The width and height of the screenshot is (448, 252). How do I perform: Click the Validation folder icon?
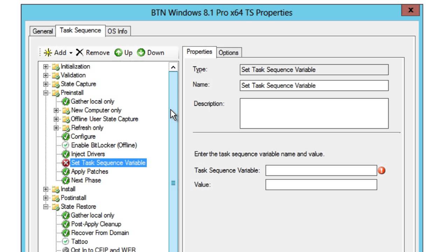pos(56,75)
